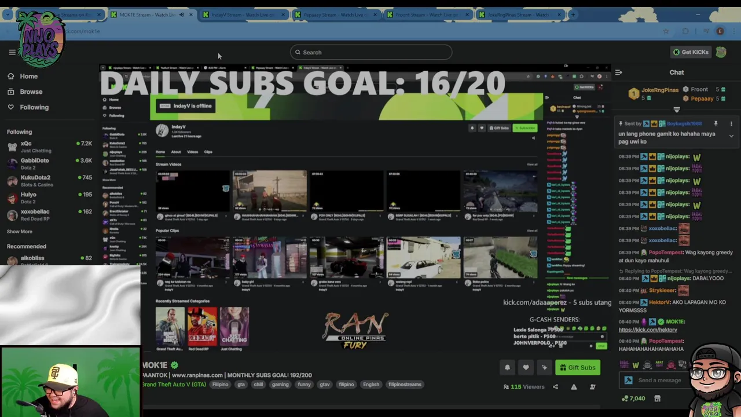741x417 pixels.
Task: Switch to the IndayV Stream browser tab
Action: 244,14
